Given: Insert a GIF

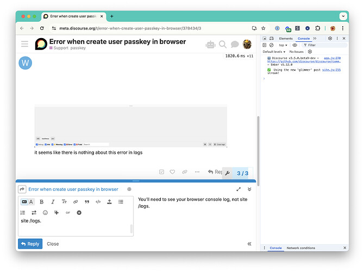Looking at the screenshot, I should pyautogui.click(x=68, y=213).
